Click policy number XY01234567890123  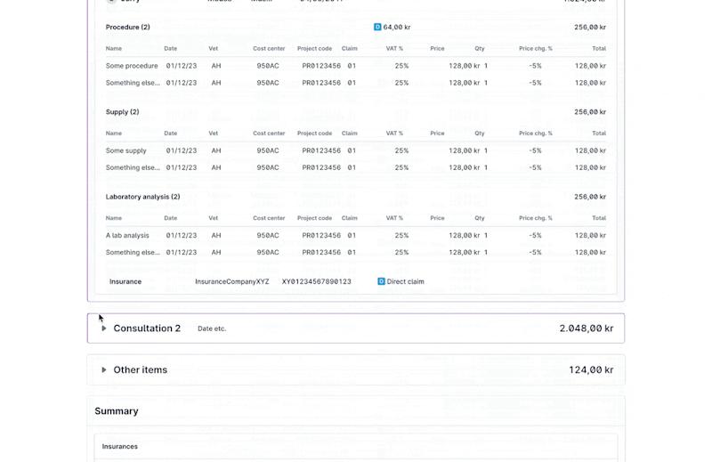[317, 281]
